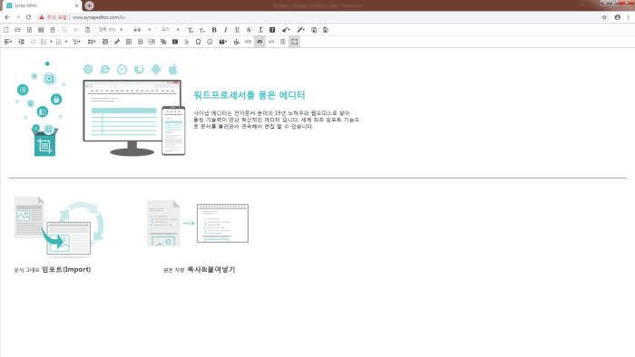
Task: Increase indent of paragraph
Action: [x=22, y=42]
